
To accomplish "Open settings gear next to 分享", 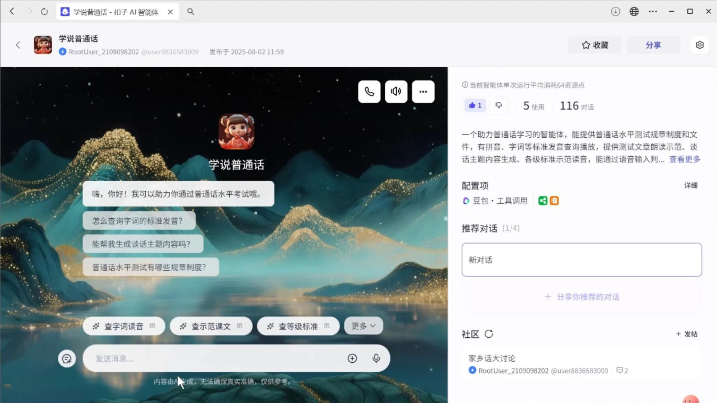I will click(699, 45).
